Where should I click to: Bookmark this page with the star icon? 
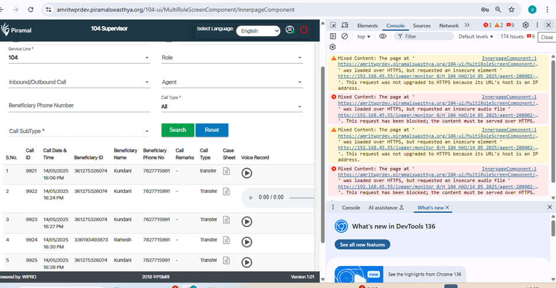click(x=511, y=10)
